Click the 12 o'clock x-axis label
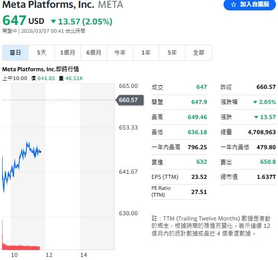278x260 pixels. 49,255
